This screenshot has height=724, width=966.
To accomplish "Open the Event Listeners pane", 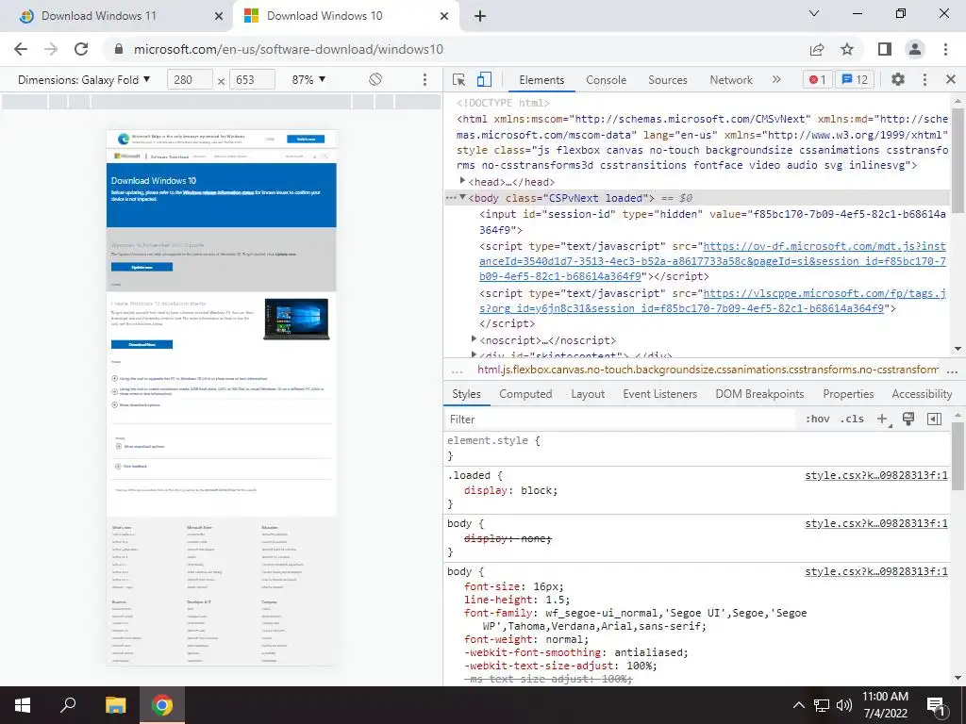I will tap(659, 394).
